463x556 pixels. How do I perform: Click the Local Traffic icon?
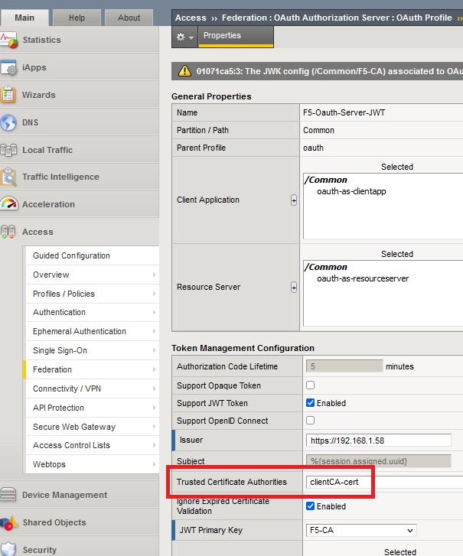click(x=9, y=150)
